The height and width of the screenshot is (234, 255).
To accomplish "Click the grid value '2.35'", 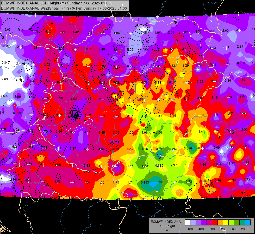I will [x=130, y=116].
